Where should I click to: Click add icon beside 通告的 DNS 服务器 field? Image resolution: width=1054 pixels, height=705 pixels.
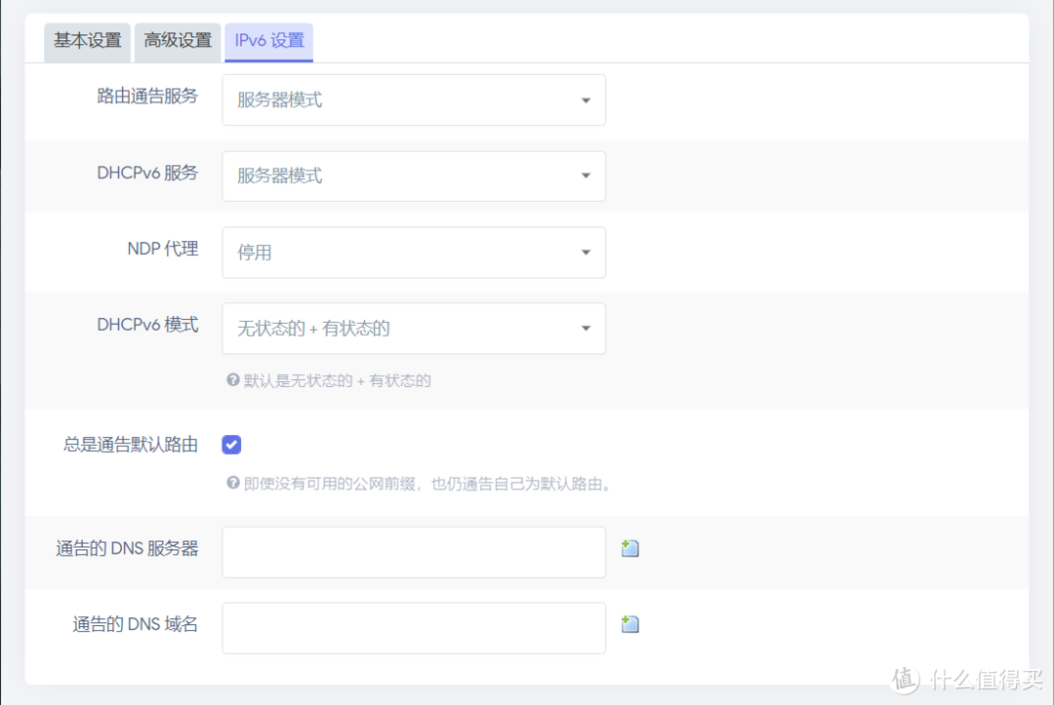point(629,548)
